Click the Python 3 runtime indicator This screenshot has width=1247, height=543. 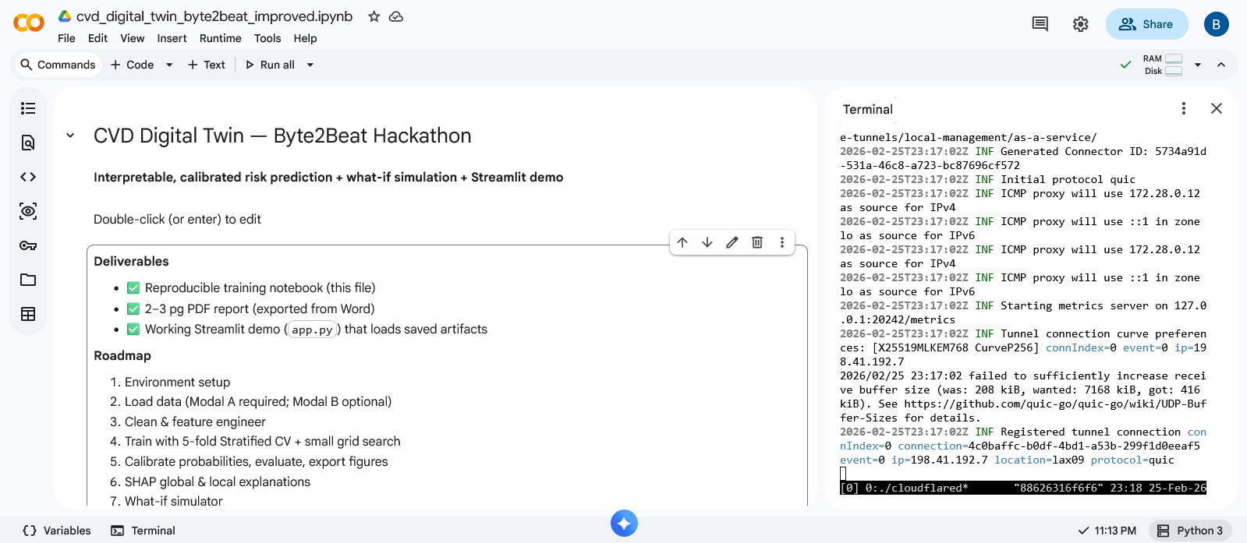tap(1190, 531)
